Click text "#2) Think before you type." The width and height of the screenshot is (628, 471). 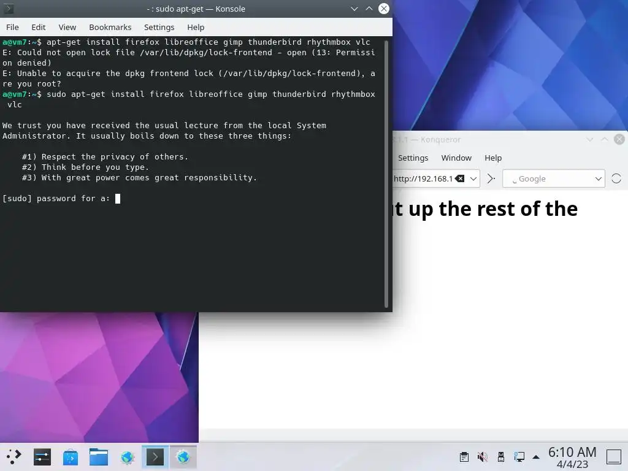point(85,167)
